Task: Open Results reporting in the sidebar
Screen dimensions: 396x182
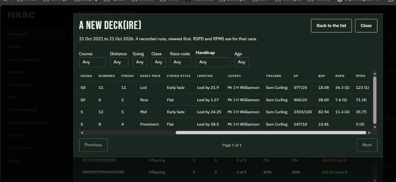Action: [24, 60]
